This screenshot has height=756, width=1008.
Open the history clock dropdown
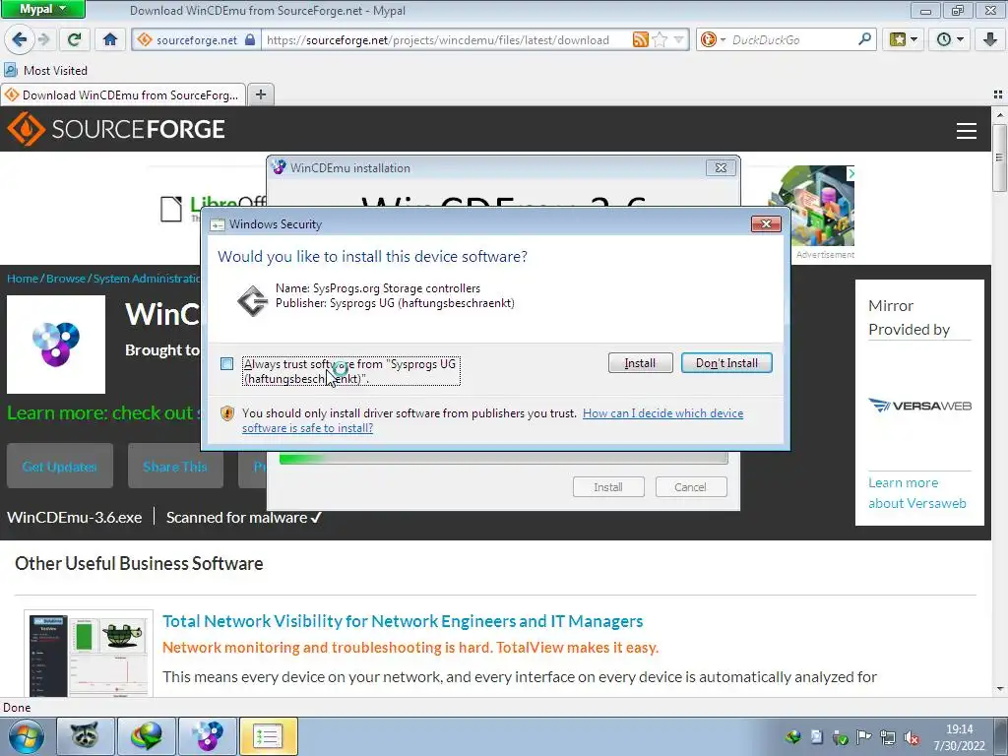(x=950, y=39)
